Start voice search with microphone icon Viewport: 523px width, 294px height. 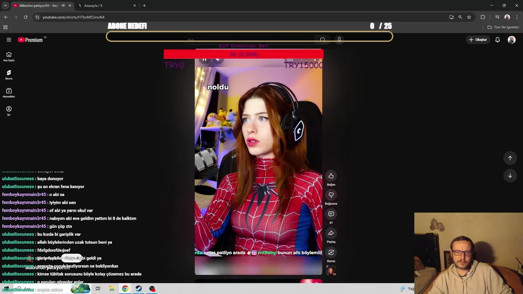(x=339, y=40)
